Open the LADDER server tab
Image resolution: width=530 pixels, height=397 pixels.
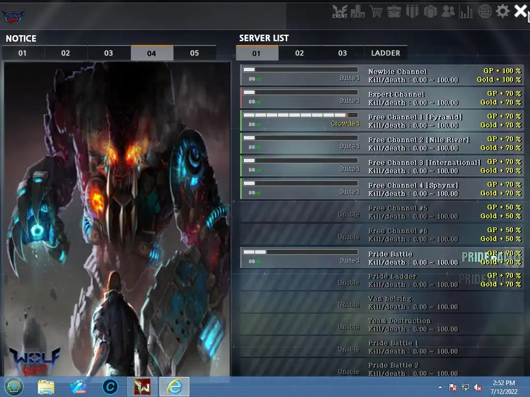386,53
